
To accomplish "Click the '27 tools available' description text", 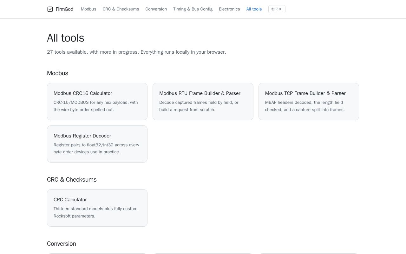I will click(136, 52).
